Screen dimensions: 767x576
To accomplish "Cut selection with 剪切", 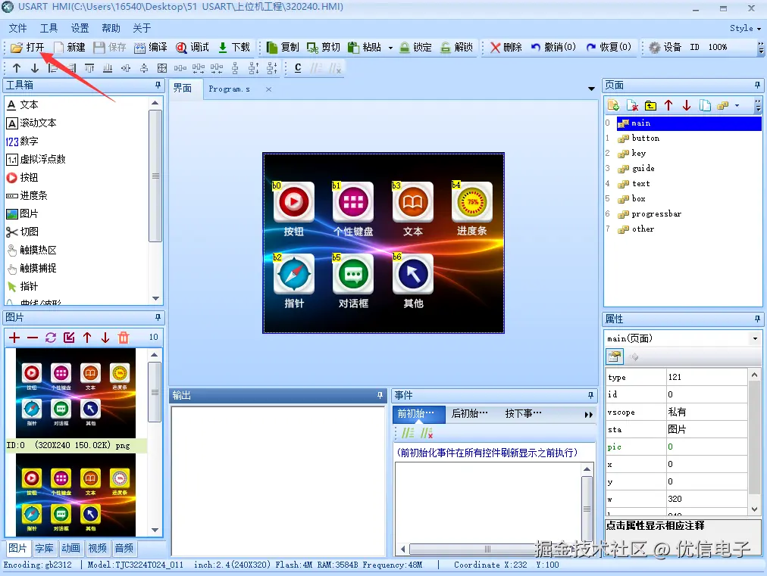I will tap(324, 47).
